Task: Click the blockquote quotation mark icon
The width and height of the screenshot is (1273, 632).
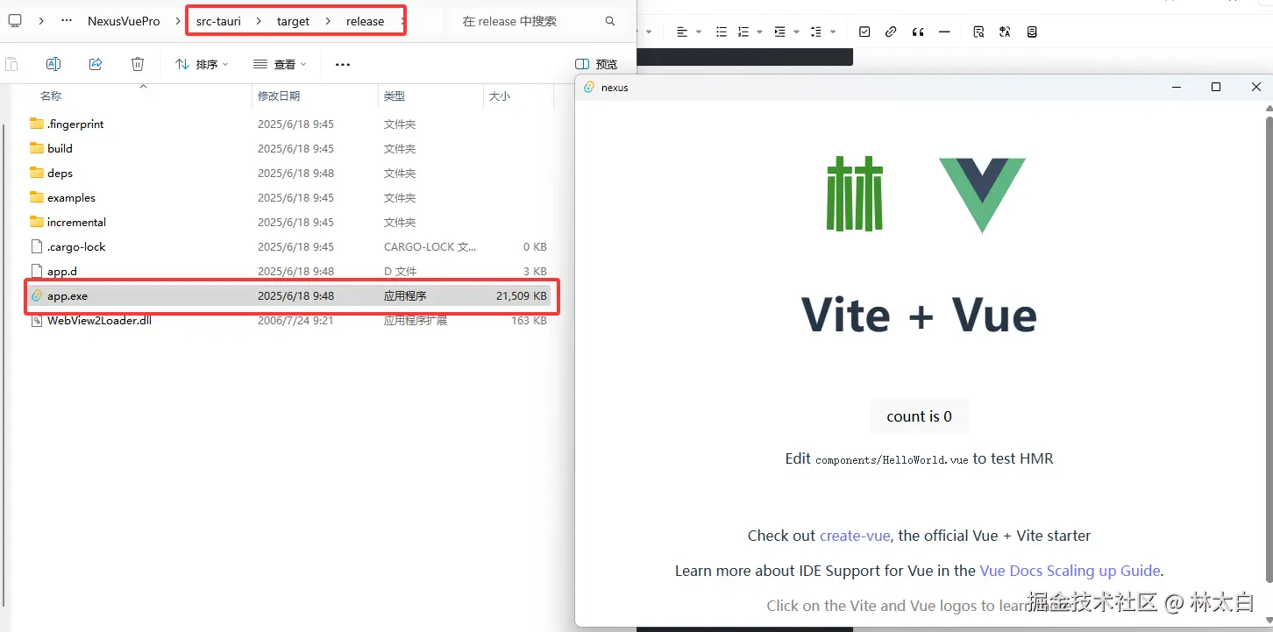Action: [918, 32]
